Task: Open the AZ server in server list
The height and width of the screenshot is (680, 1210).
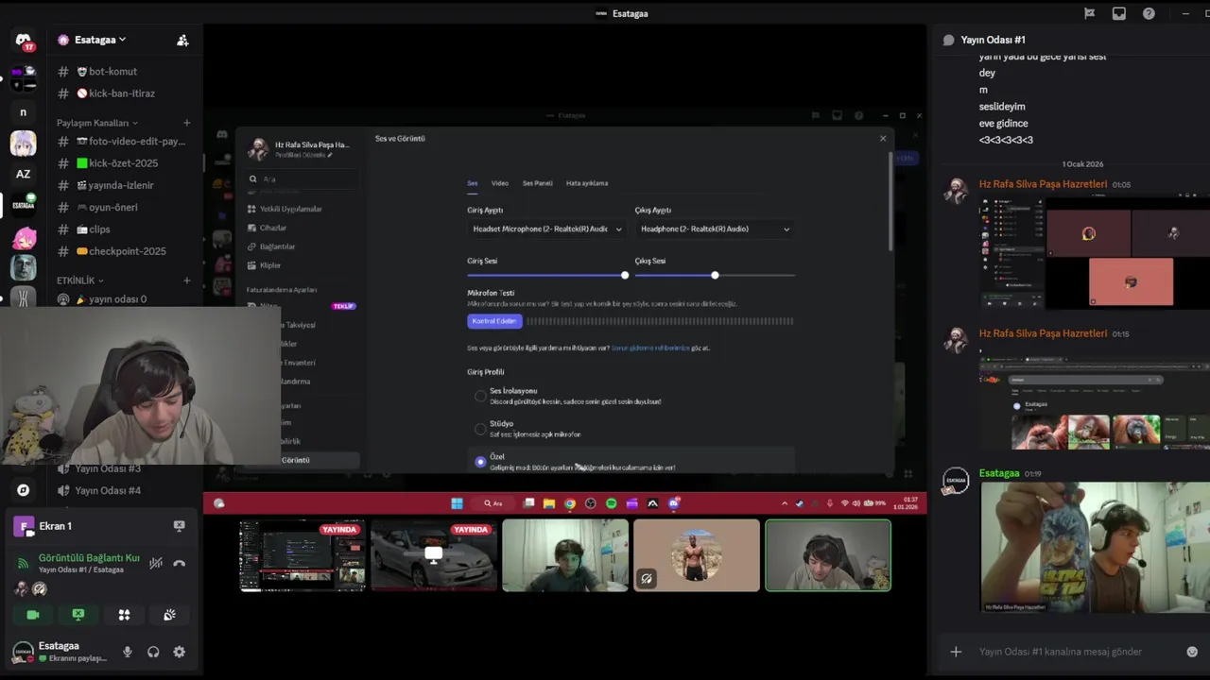Action: point(24,174)
